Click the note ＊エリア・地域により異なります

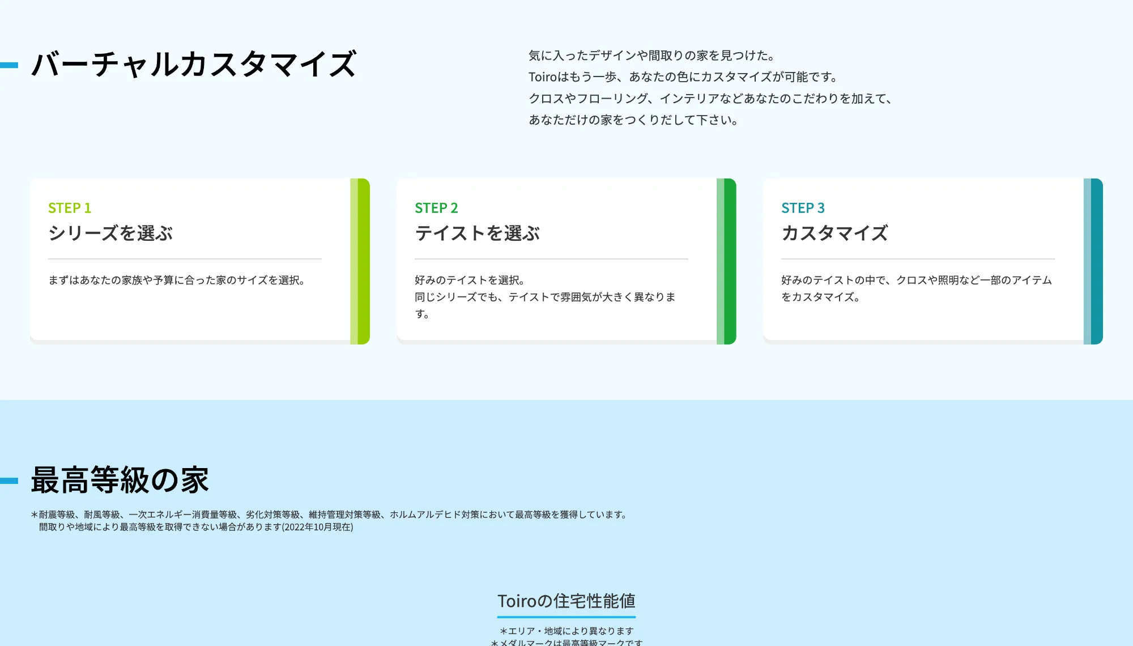[x=566, y=631]
